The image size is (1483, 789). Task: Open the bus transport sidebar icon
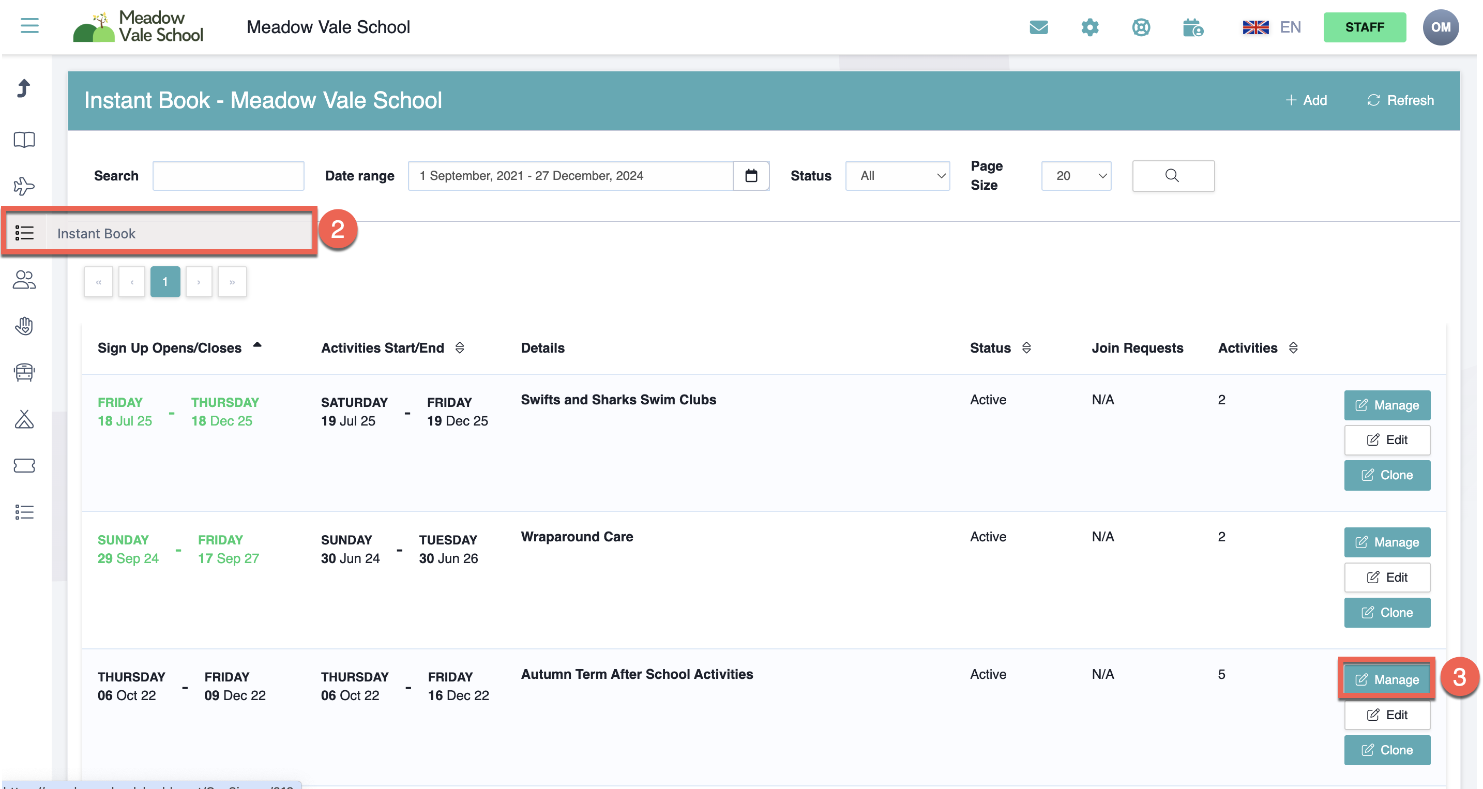(24, 372)
